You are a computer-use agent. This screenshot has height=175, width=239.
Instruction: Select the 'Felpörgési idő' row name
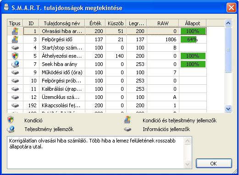pyautogui.click(x=57, y=39)
